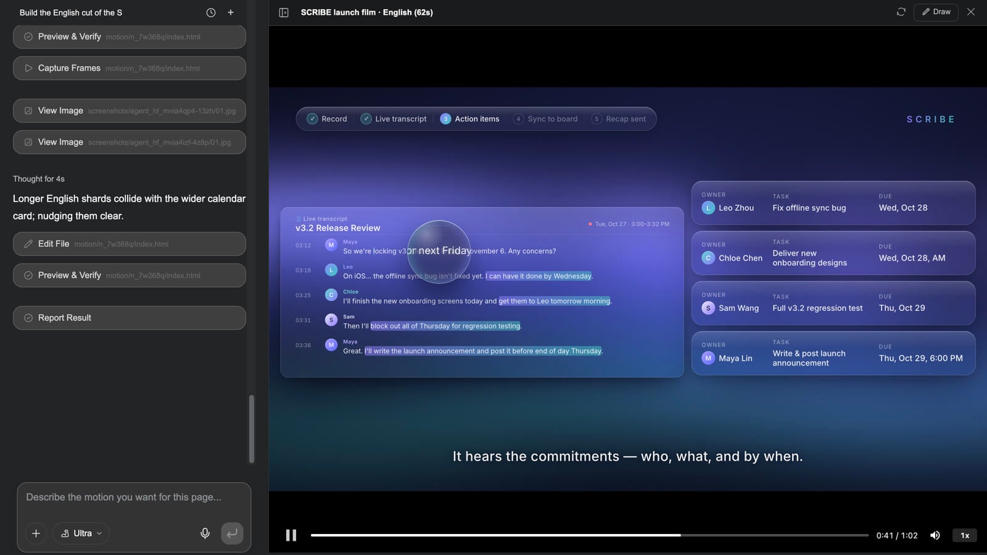Select the Recap sent step

(x=619, y=119)
